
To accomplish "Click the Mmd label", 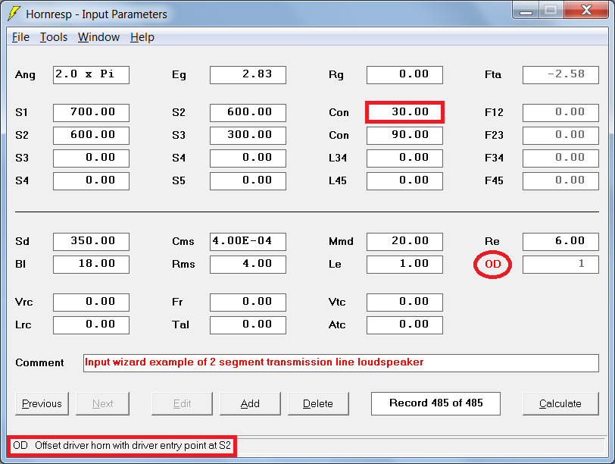I will pos(341,241).
